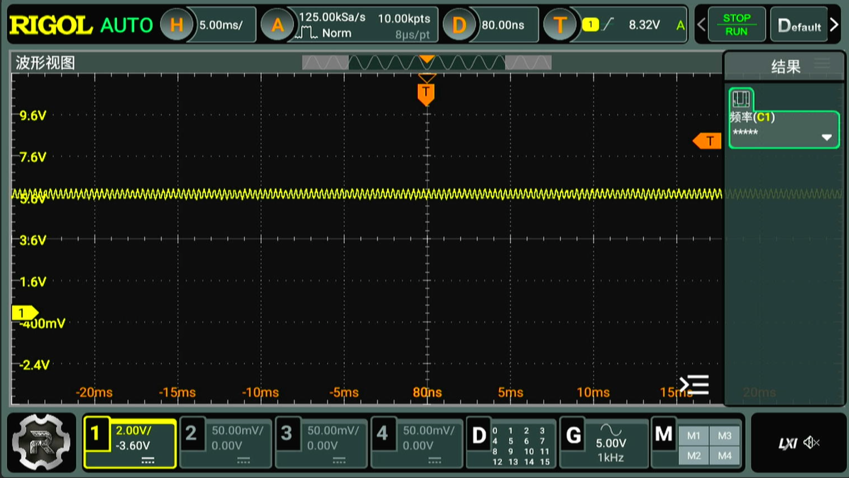Toggle the STOP RUN acquisition button
This screenshot has width=849, height=478.
[x=736, y=25]
